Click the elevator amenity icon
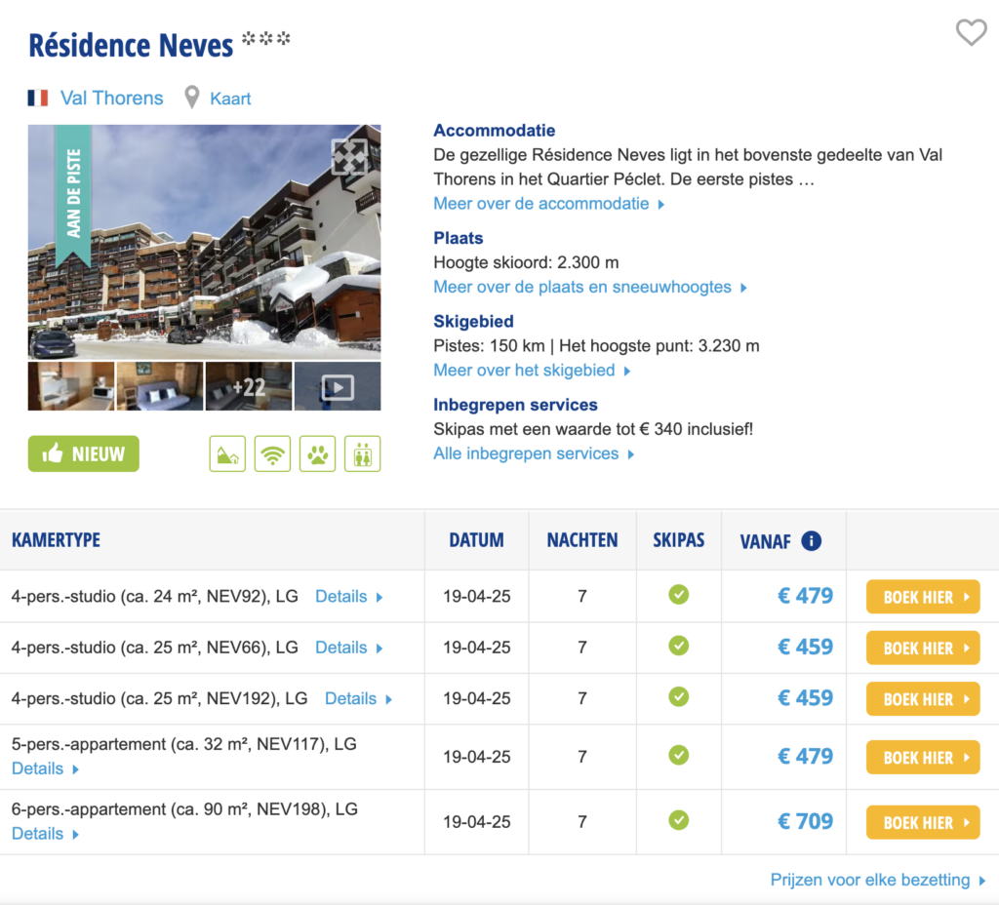The image size is (999, 905). click(362, 453)
